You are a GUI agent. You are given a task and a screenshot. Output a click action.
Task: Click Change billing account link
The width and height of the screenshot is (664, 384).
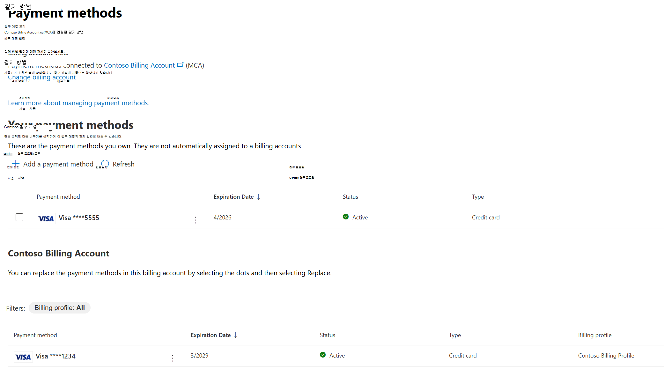42,77
